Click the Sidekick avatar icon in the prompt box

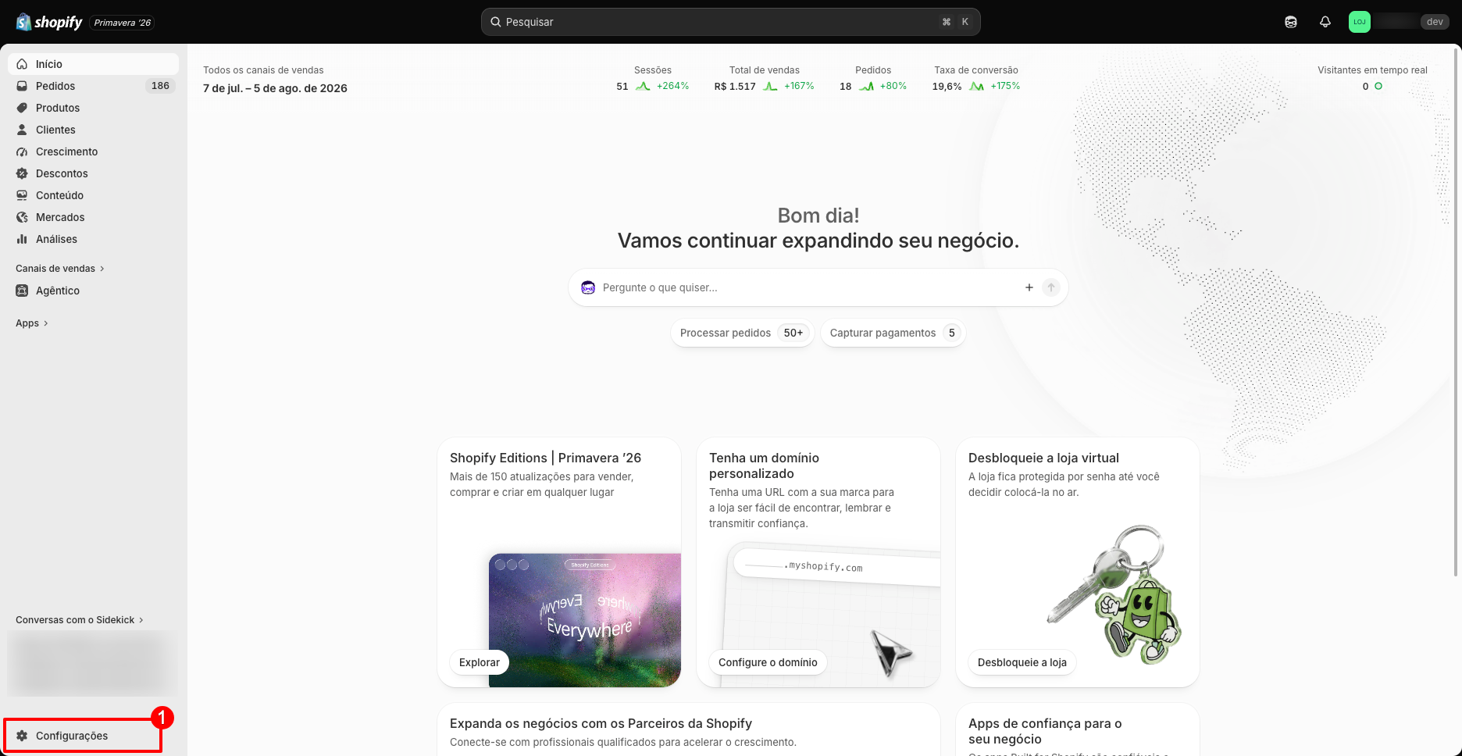pos(588,287)
